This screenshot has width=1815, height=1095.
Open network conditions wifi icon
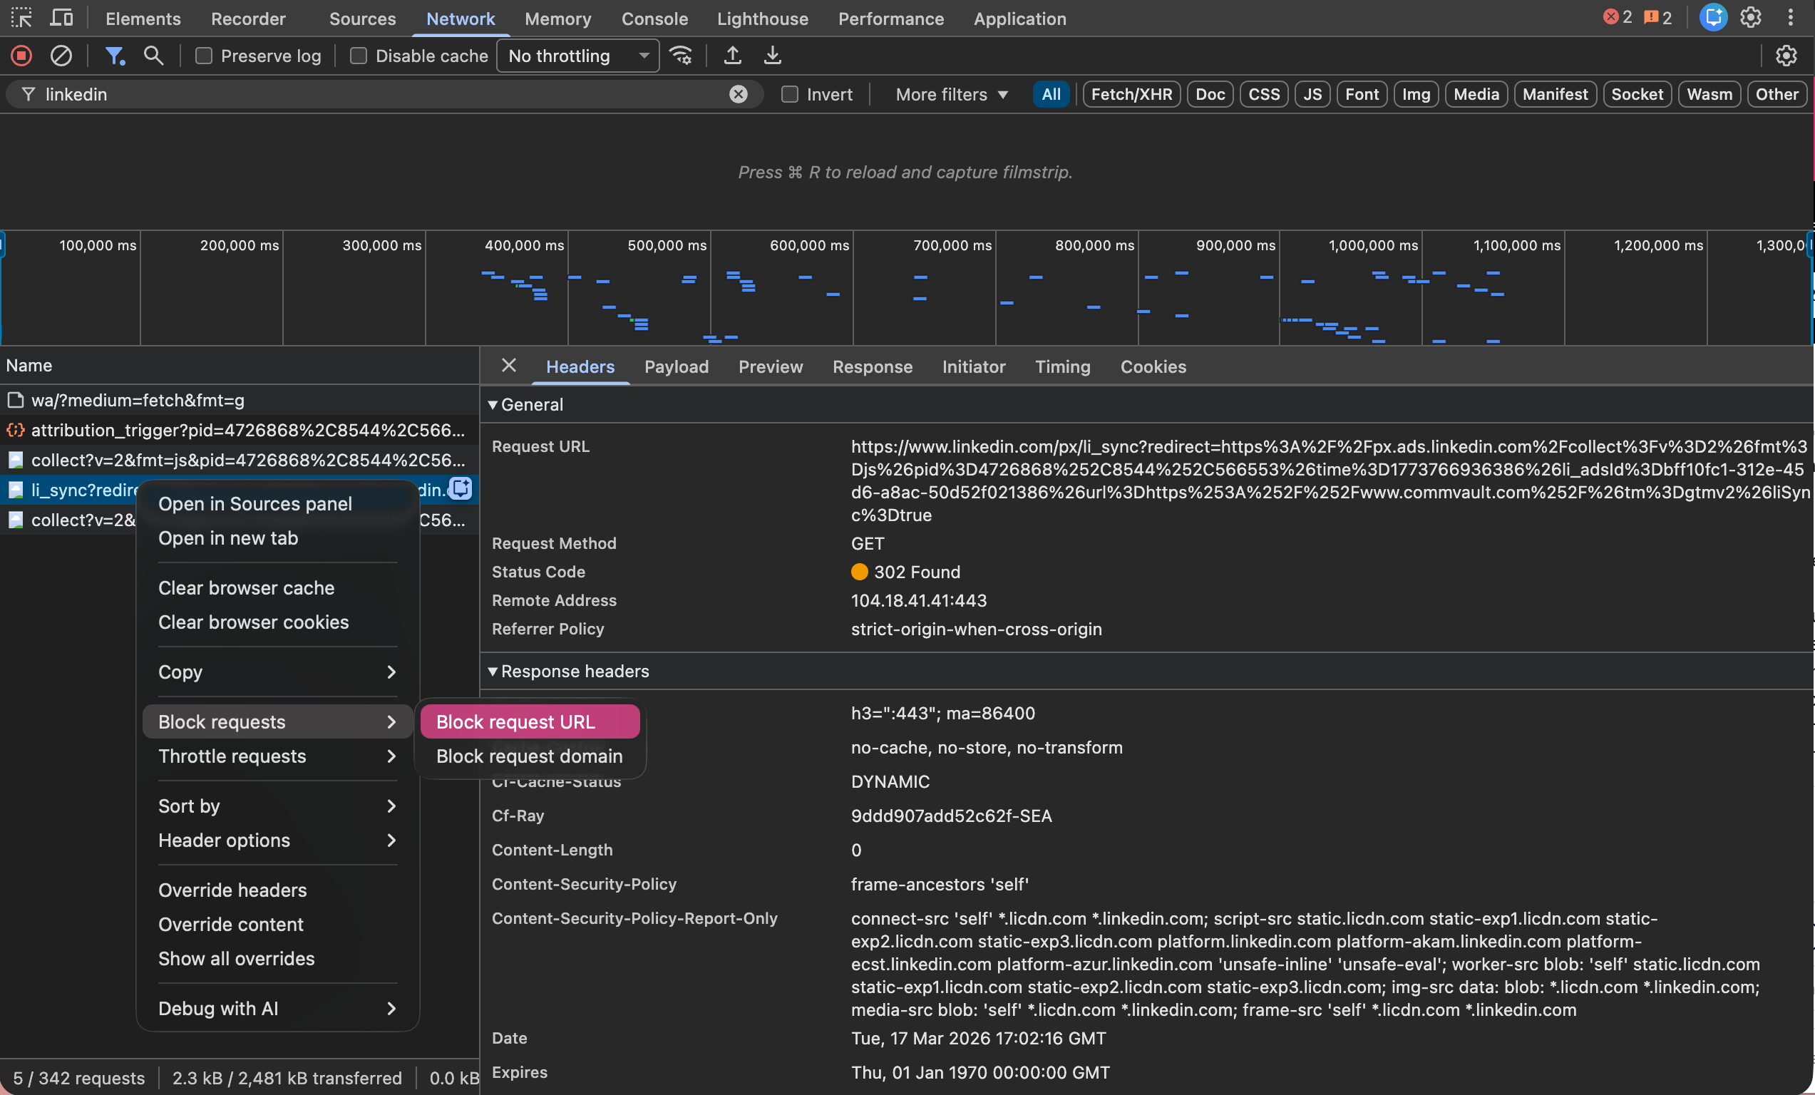point(681,56)
